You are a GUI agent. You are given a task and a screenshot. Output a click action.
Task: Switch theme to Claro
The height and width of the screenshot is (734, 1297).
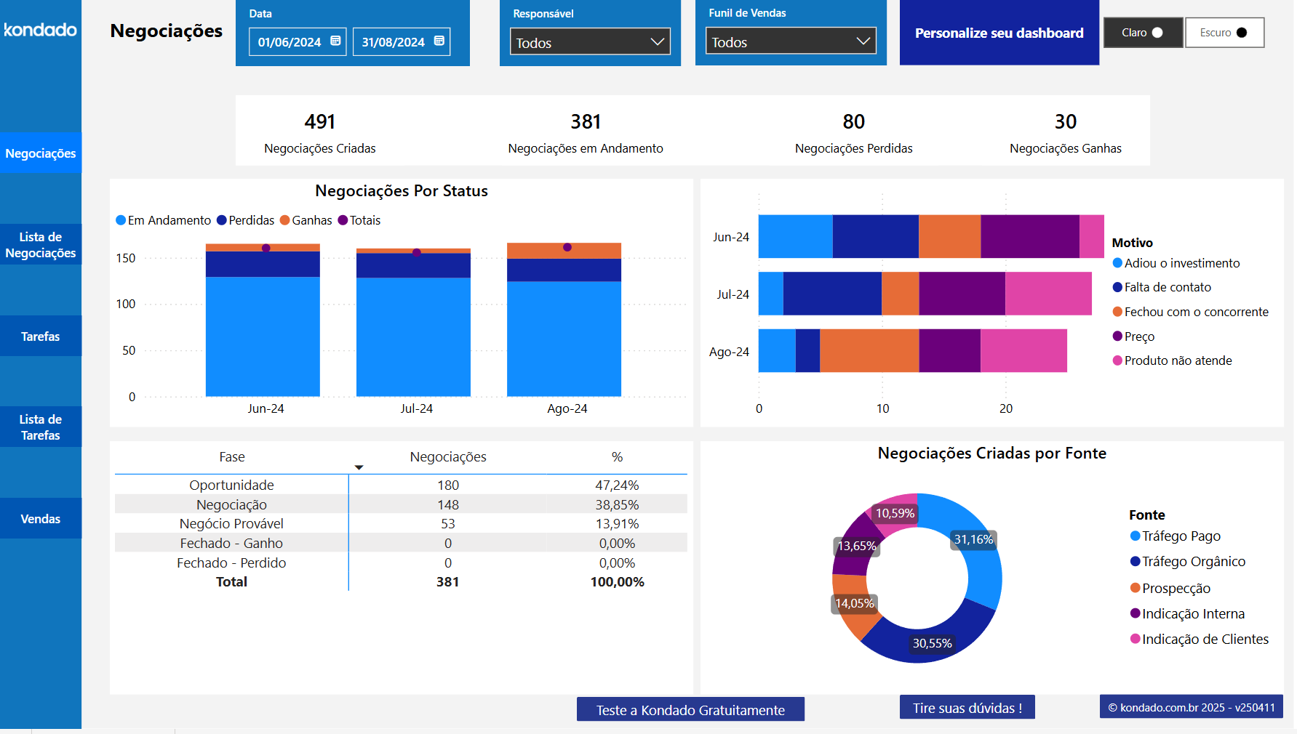click(1143, 33)
